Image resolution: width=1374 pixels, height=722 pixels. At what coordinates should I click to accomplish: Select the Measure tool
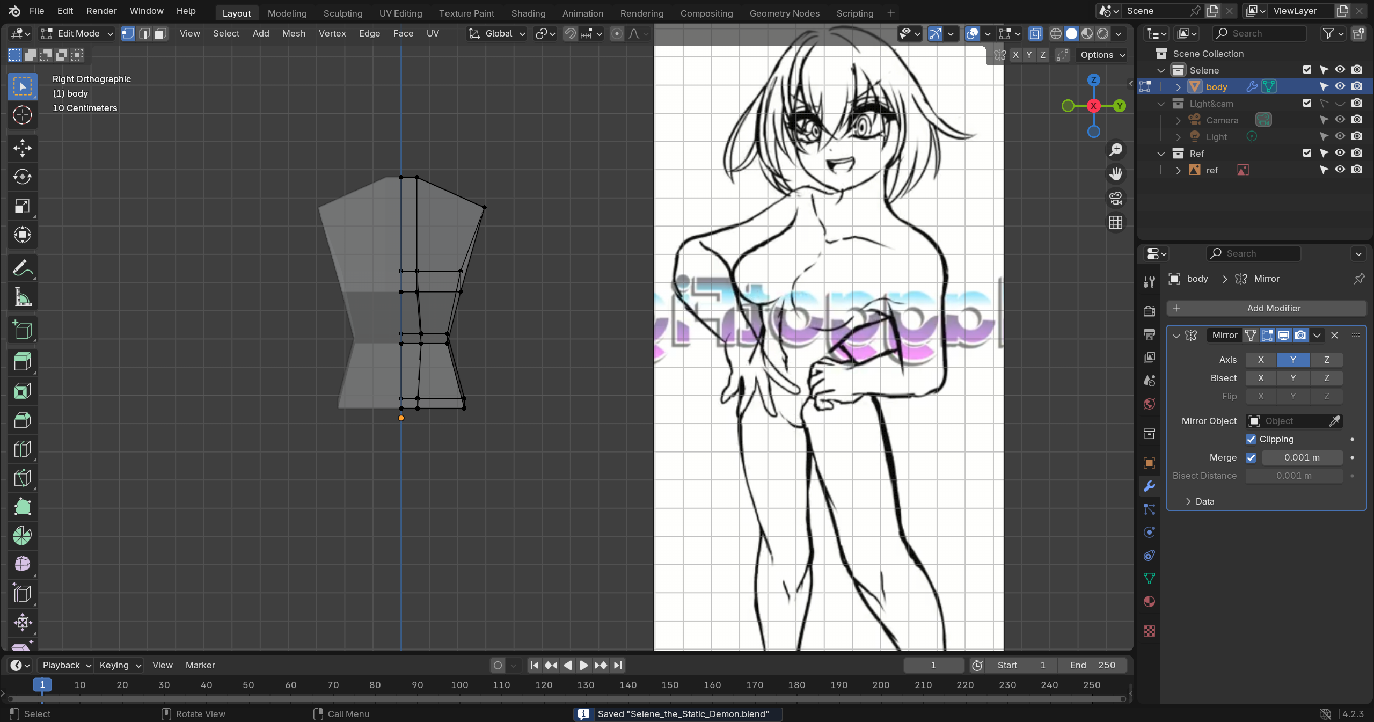click(22, 297)
